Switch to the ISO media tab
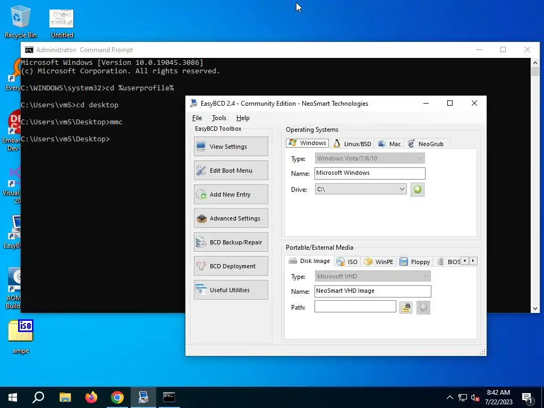Viewport: 544px width, 408px height. pos(347,261)
